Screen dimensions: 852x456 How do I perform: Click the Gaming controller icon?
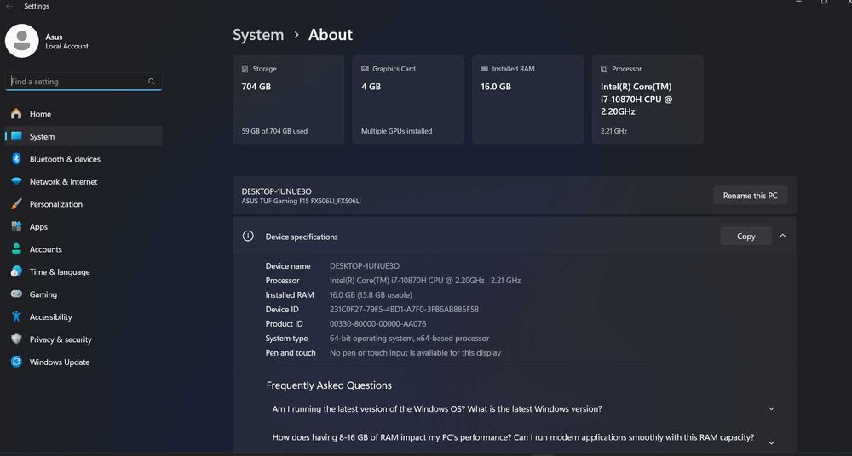pos(16,294)
